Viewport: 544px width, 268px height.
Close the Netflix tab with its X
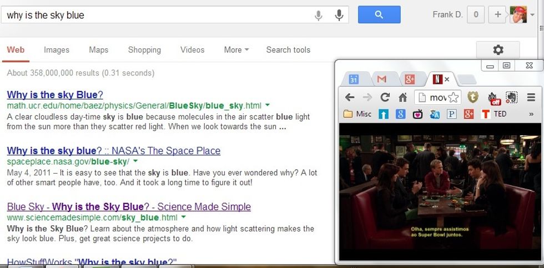coord(447,79)
